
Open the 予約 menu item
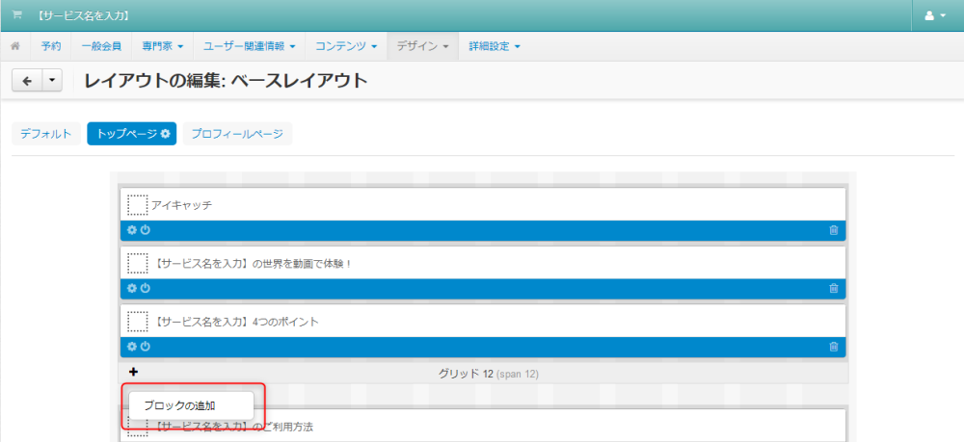click(51, 46)
